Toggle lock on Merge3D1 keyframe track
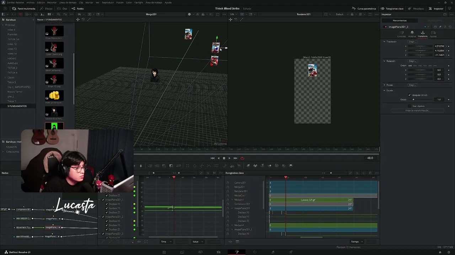 coord(228,187)
